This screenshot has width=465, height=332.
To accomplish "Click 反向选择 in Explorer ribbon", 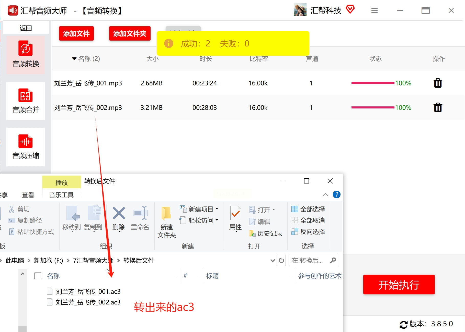I will pyautogui.click(x=308, y=231).
